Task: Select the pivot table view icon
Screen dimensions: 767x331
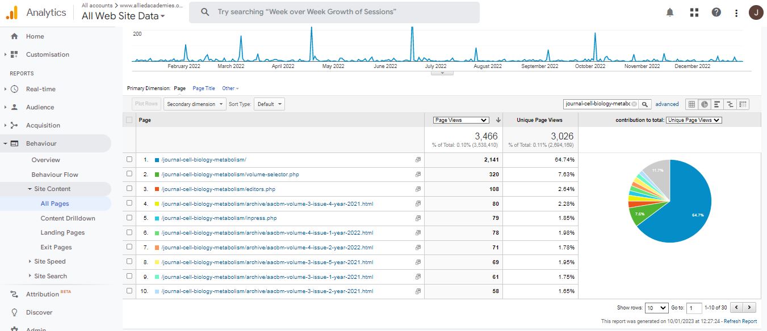Action: coord(743,104)
